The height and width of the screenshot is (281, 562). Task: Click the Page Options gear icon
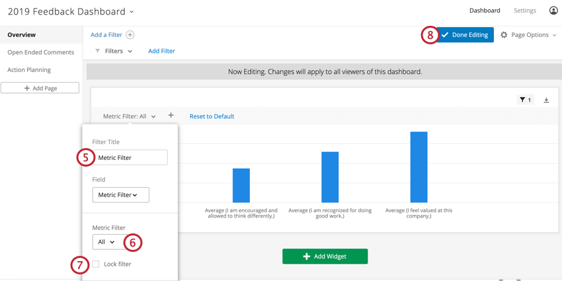tap(504, 35)
